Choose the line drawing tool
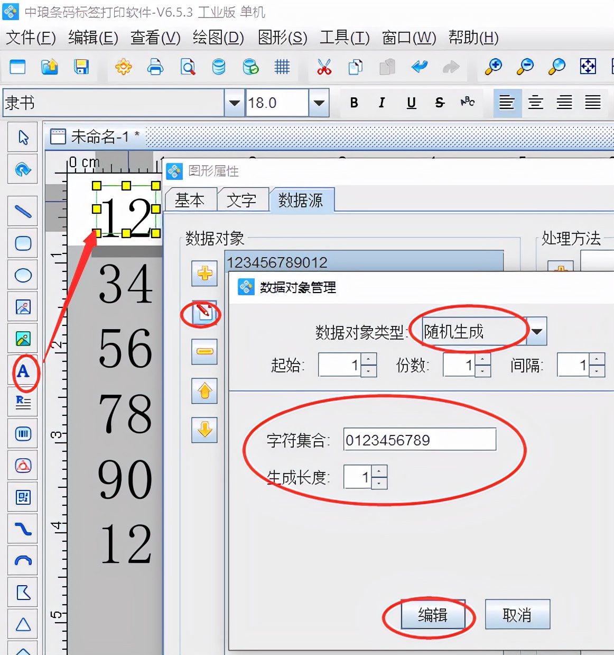The width and height of the screenshot is (614, 655). tap(22, 211)
